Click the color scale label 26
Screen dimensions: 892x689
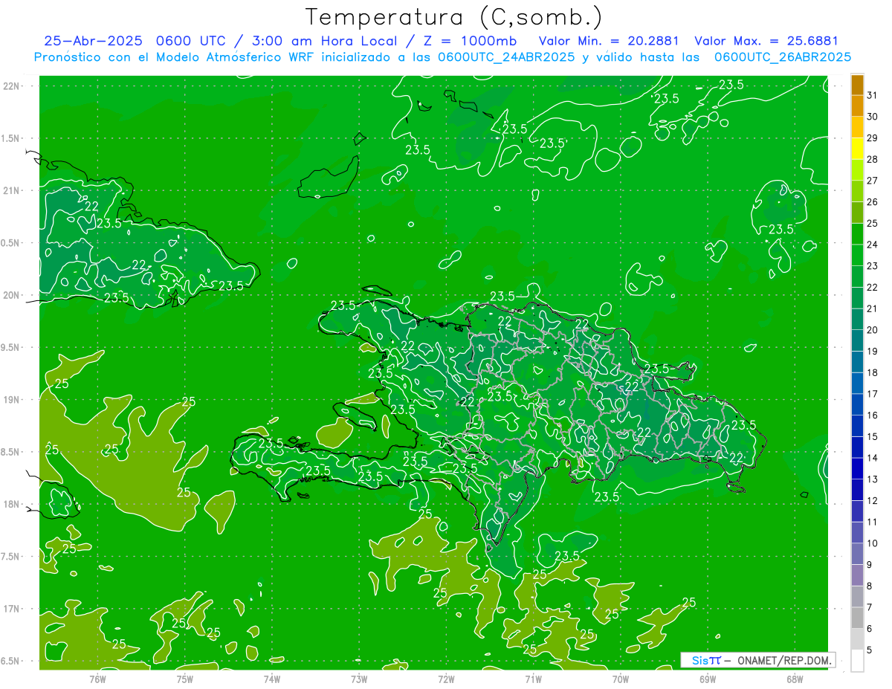(873, 202)
